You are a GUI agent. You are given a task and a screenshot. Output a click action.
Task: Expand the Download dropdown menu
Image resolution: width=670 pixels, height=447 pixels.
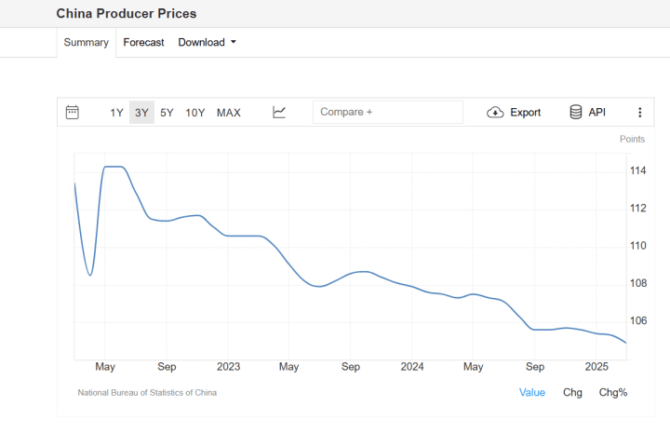pos(208,42)
